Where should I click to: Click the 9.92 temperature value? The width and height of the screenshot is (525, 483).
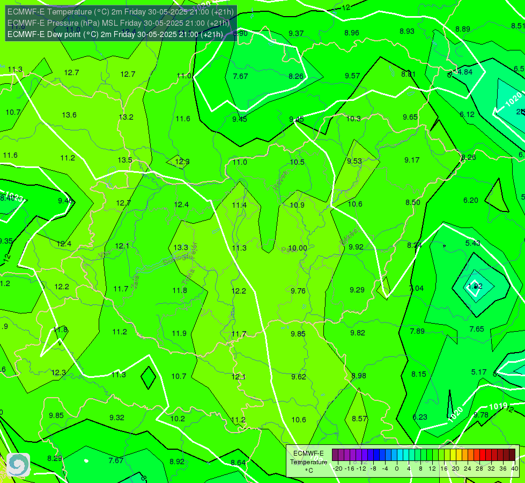click(x=356, y=247)
